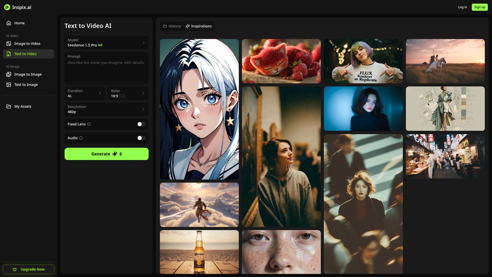
Task: Open the anime girl with star earrings thumbnail
Action: [199, 109]
